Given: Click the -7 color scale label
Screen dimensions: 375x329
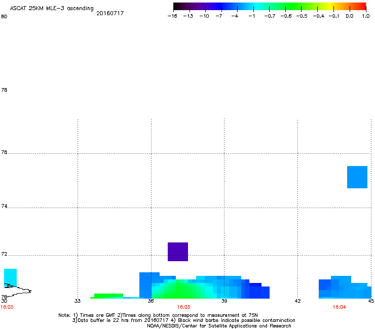Looking at the screenshot, I should coord(218,16).
